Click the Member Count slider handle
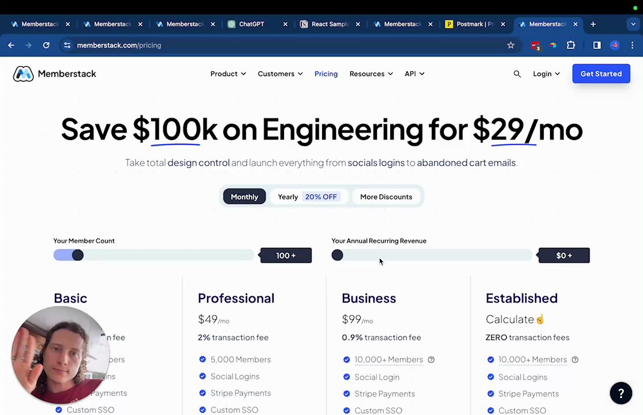 77,255
